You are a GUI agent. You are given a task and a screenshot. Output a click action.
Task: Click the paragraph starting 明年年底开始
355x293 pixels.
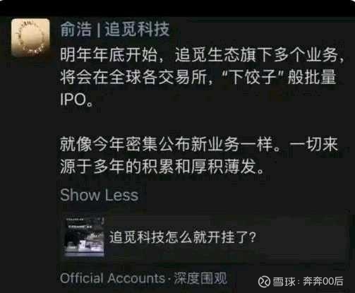point(202,77)
